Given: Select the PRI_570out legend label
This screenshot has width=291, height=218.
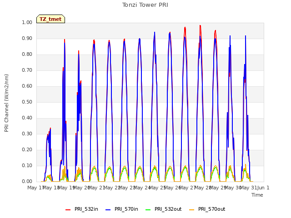Looking at the screenshot, I should pyautogui.click(x=212, y=209).
